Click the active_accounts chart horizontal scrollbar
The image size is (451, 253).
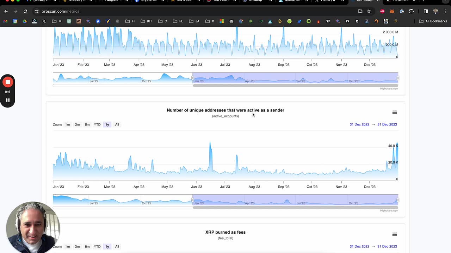click(295, 207)
